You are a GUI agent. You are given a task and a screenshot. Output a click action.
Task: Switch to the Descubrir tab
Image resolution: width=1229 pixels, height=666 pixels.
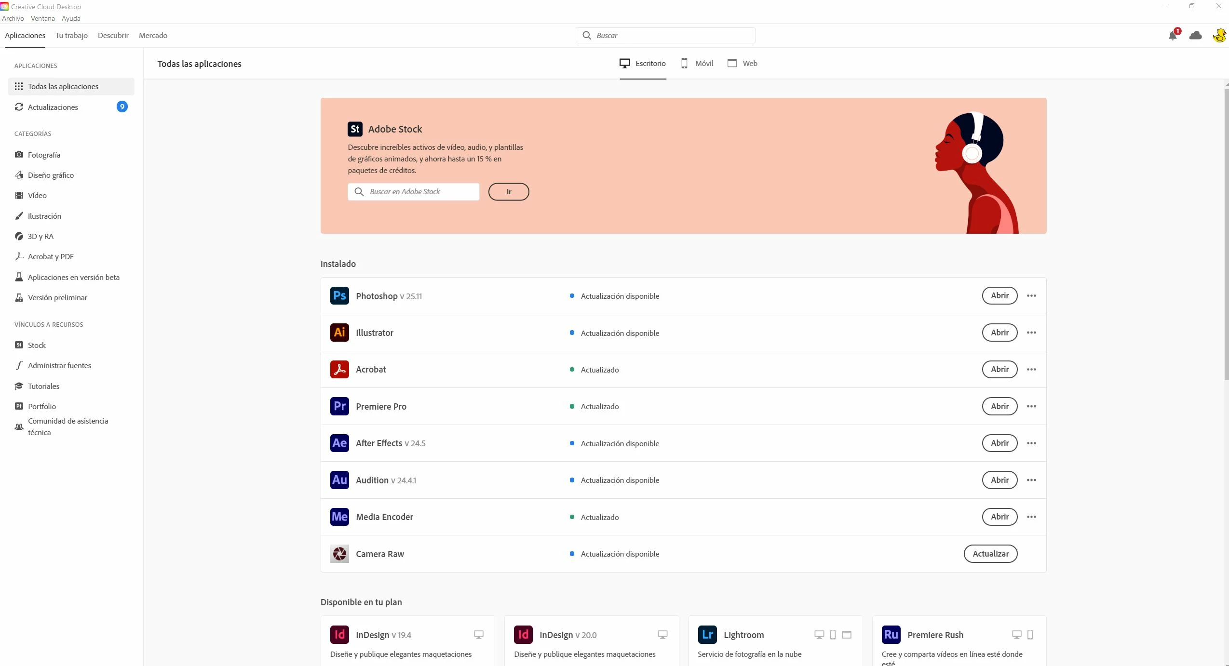click(x=113, y=36)
